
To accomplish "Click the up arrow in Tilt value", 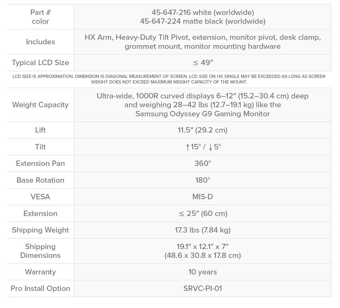I will pyautogui.click(x=188, y=147).
